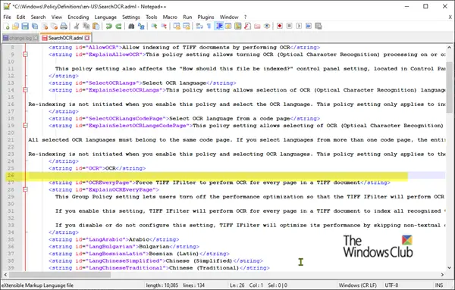Open the File menu
Viewport: 455px width, 290px height.
point(7,17)
